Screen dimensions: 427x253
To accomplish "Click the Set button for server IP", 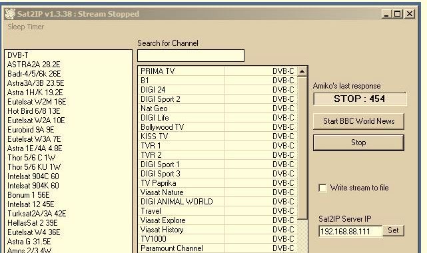I will 393,230.
